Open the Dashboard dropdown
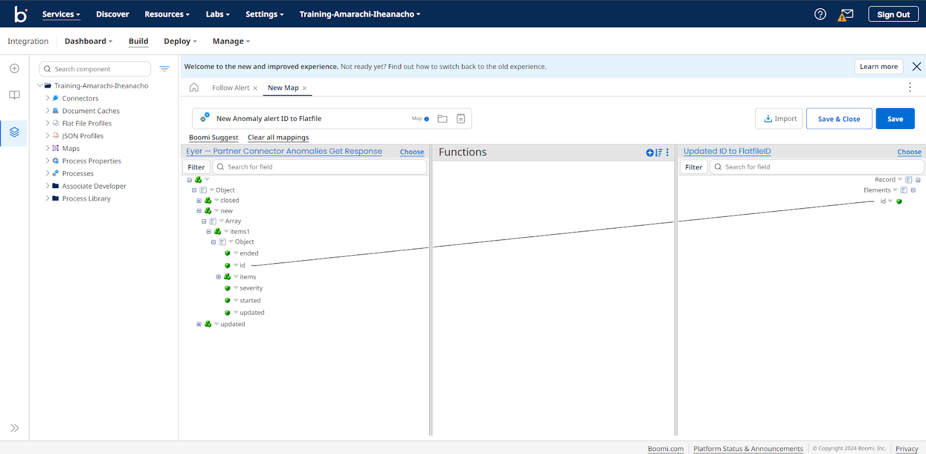The height and width of the screenshot is (454, 926). (89, 41)
